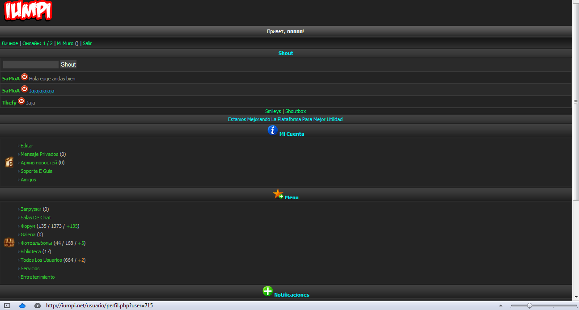Click the Menu heading link
This screenshot has height=310, width=579.
point(292,197)
